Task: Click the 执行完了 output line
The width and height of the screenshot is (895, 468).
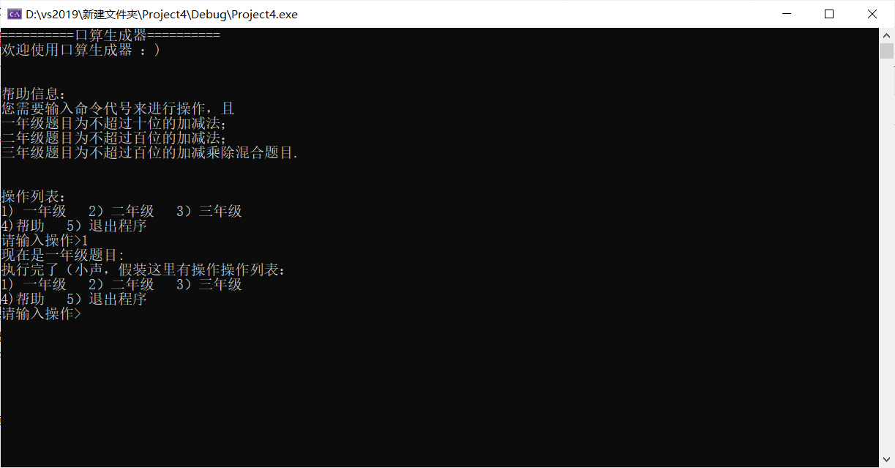Action: pos(143,270)
